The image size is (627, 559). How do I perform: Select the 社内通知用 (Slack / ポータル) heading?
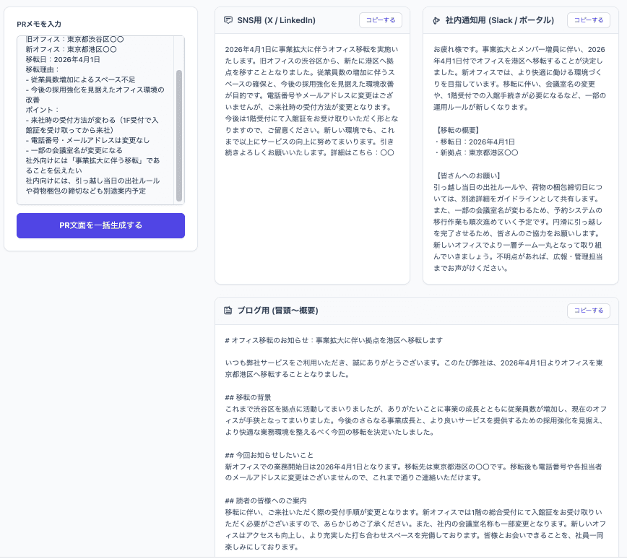coord(500,20)
